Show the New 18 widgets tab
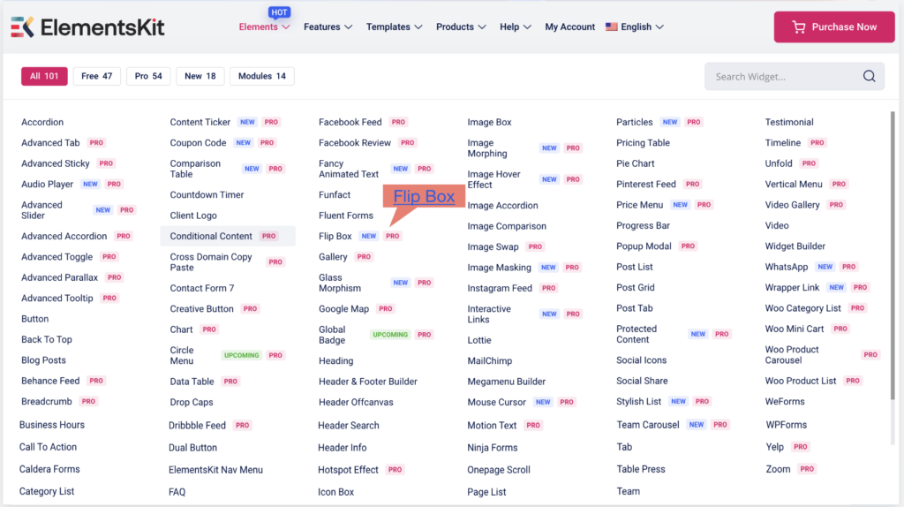The image size is (904, 507). (x=200, y=76)
